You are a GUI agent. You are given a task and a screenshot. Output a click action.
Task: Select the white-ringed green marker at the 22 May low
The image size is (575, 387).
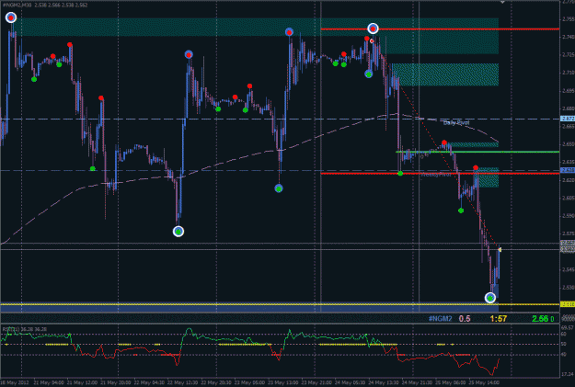[178, 232]
